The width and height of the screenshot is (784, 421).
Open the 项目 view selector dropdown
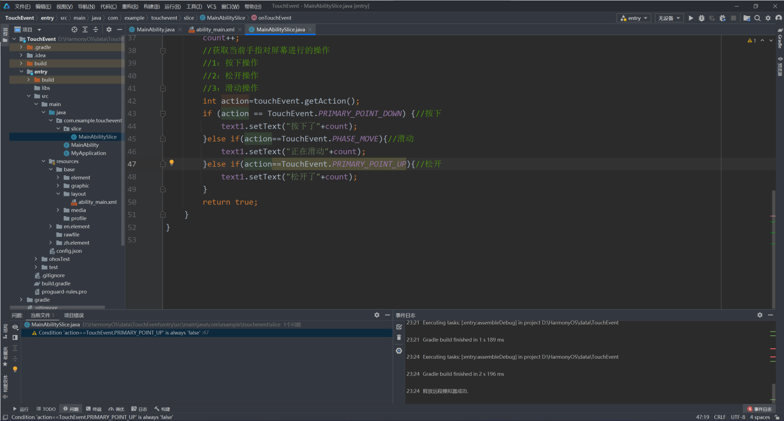[x=27, y=29]
